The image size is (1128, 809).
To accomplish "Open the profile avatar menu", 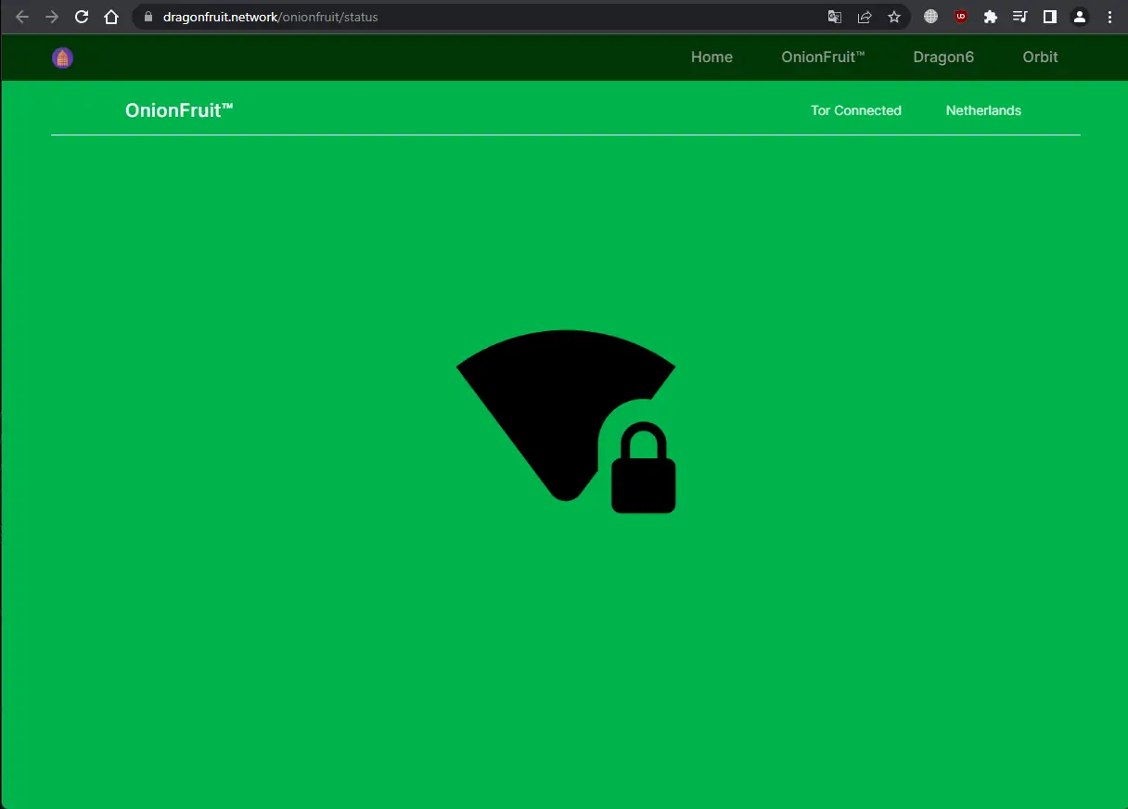I will click(x=1080, y=17).
